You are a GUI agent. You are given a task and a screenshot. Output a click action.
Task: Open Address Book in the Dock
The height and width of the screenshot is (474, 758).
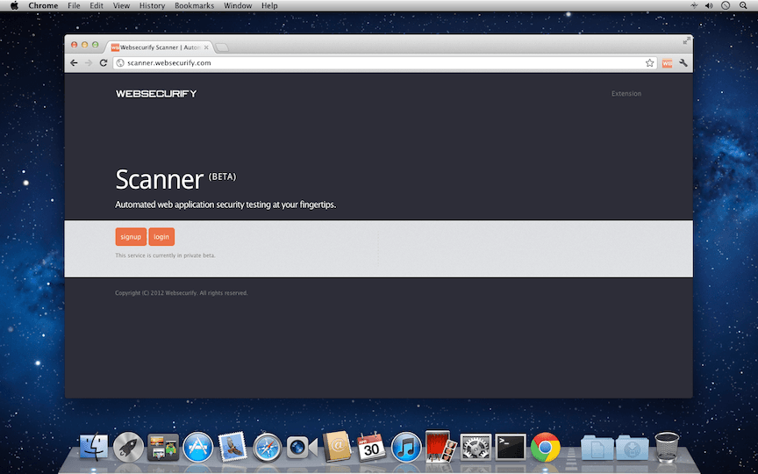(337, 447)
